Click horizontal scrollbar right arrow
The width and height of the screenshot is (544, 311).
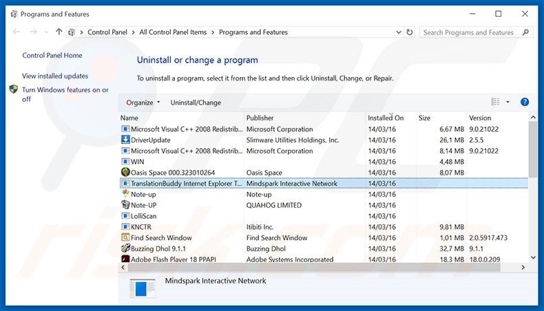click(523, 268)
